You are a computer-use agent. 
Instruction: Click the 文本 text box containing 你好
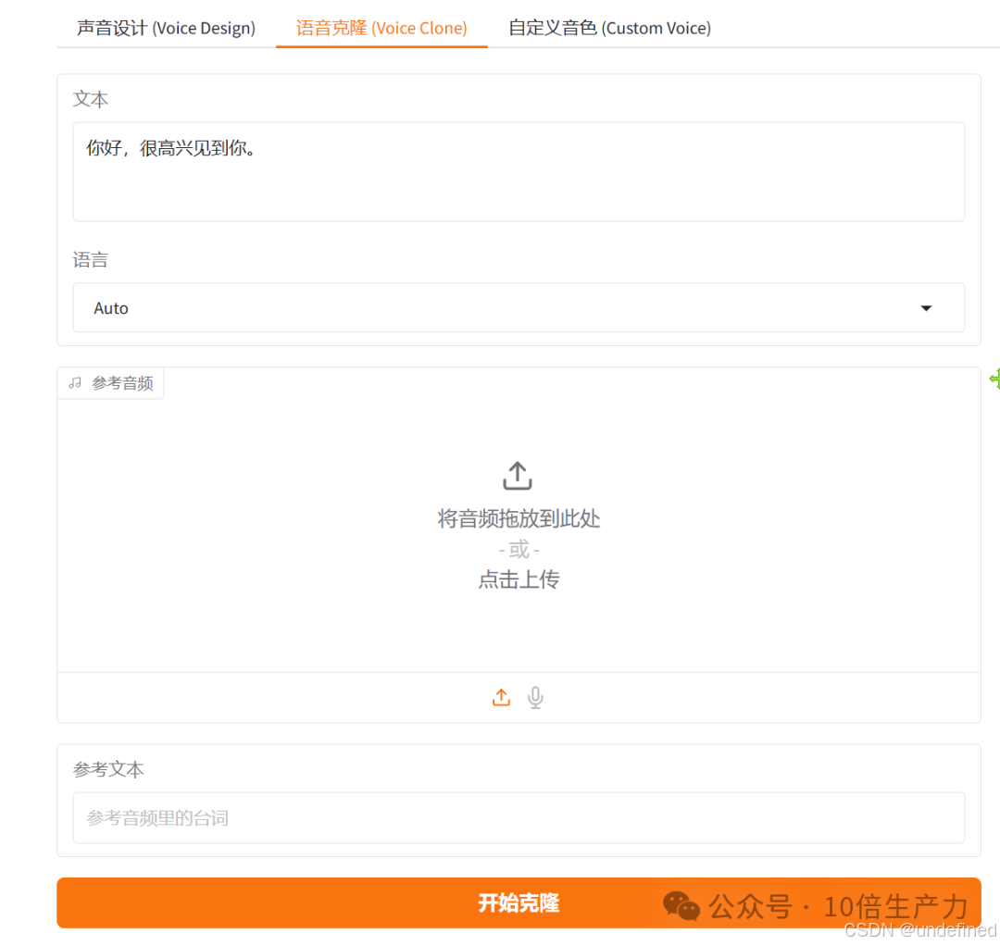coord(519,171)
